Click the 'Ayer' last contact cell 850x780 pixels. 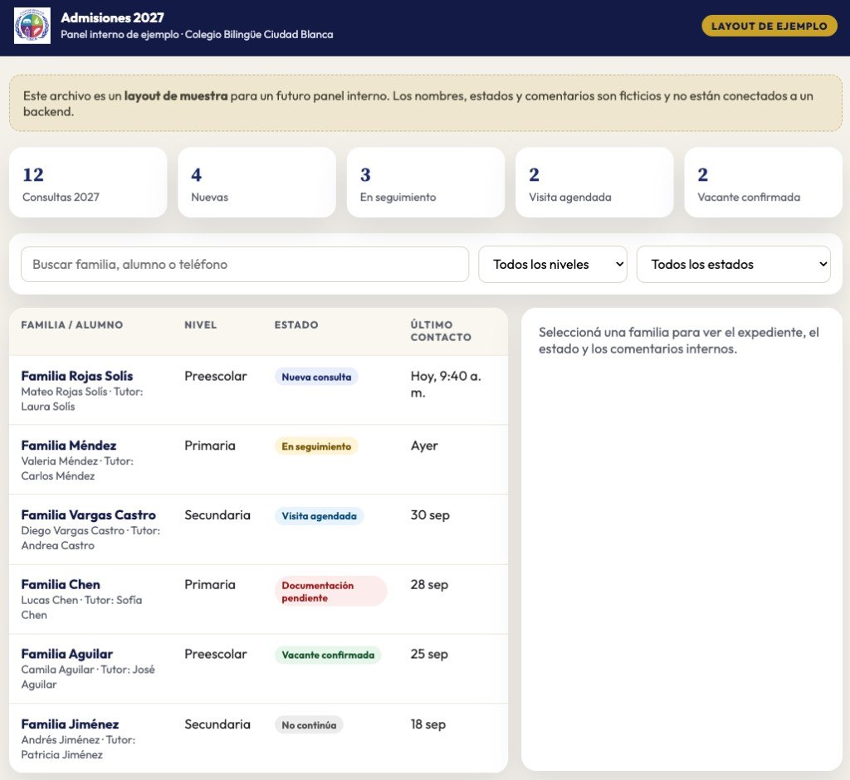[424, 446]
